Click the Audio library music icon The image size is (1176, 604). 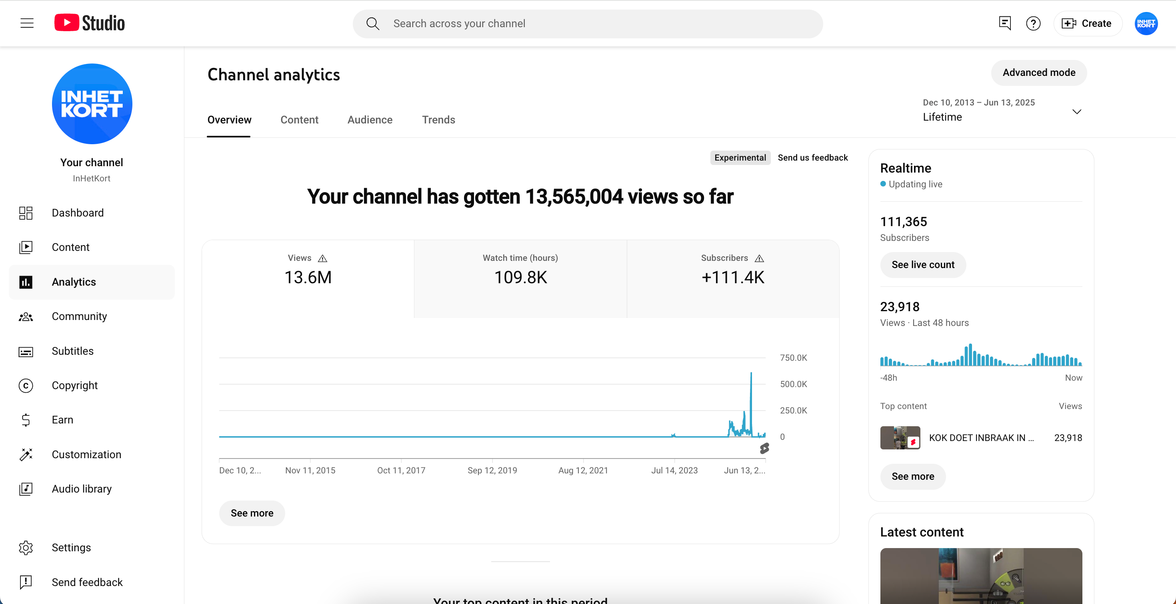point(26,489)
